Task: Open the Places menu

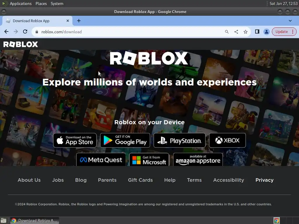Action: [x=41, y=3]
